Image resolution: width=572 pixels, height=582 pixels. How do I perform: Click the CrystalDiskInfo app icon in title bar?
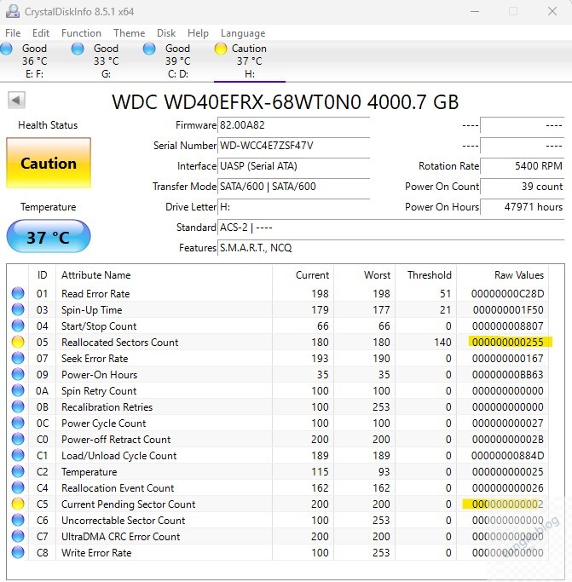click(x=13, y=11)
